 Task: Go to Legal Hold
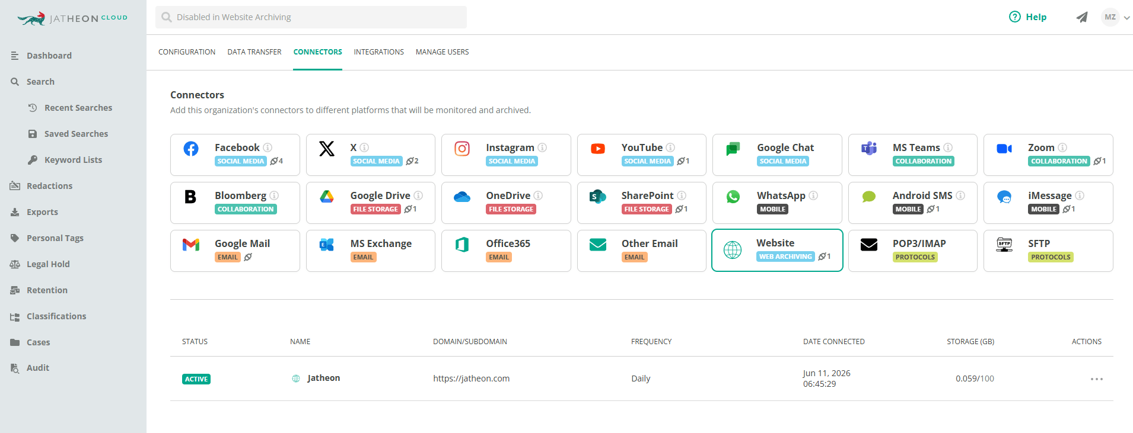click(48, 264)
